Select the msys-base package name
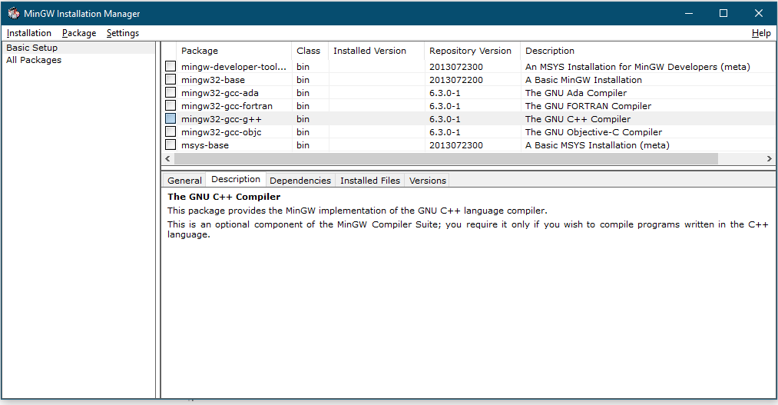Viewport: 778px width, 405px height. (x=205, y=145)
